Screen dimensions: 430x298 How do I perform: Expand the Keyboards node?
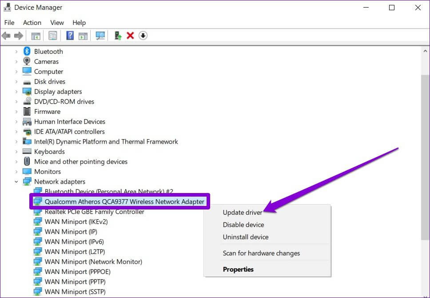point(16,152)
